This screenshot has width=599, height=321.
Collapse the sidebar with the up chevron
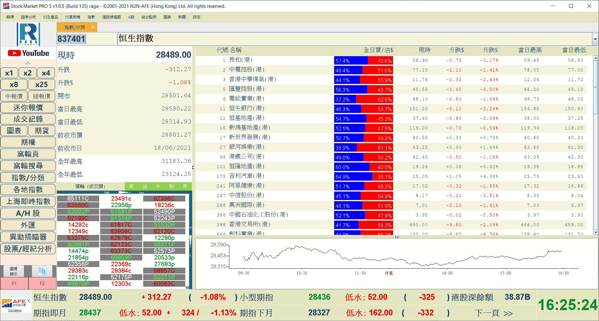click(28, 63)
